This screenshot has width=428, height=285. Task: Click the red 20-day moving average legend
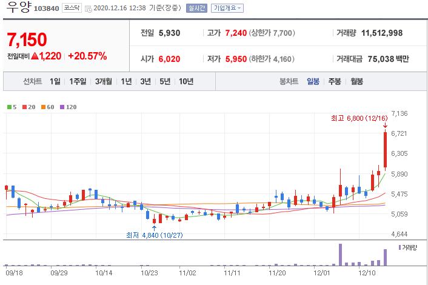[28, 107]
